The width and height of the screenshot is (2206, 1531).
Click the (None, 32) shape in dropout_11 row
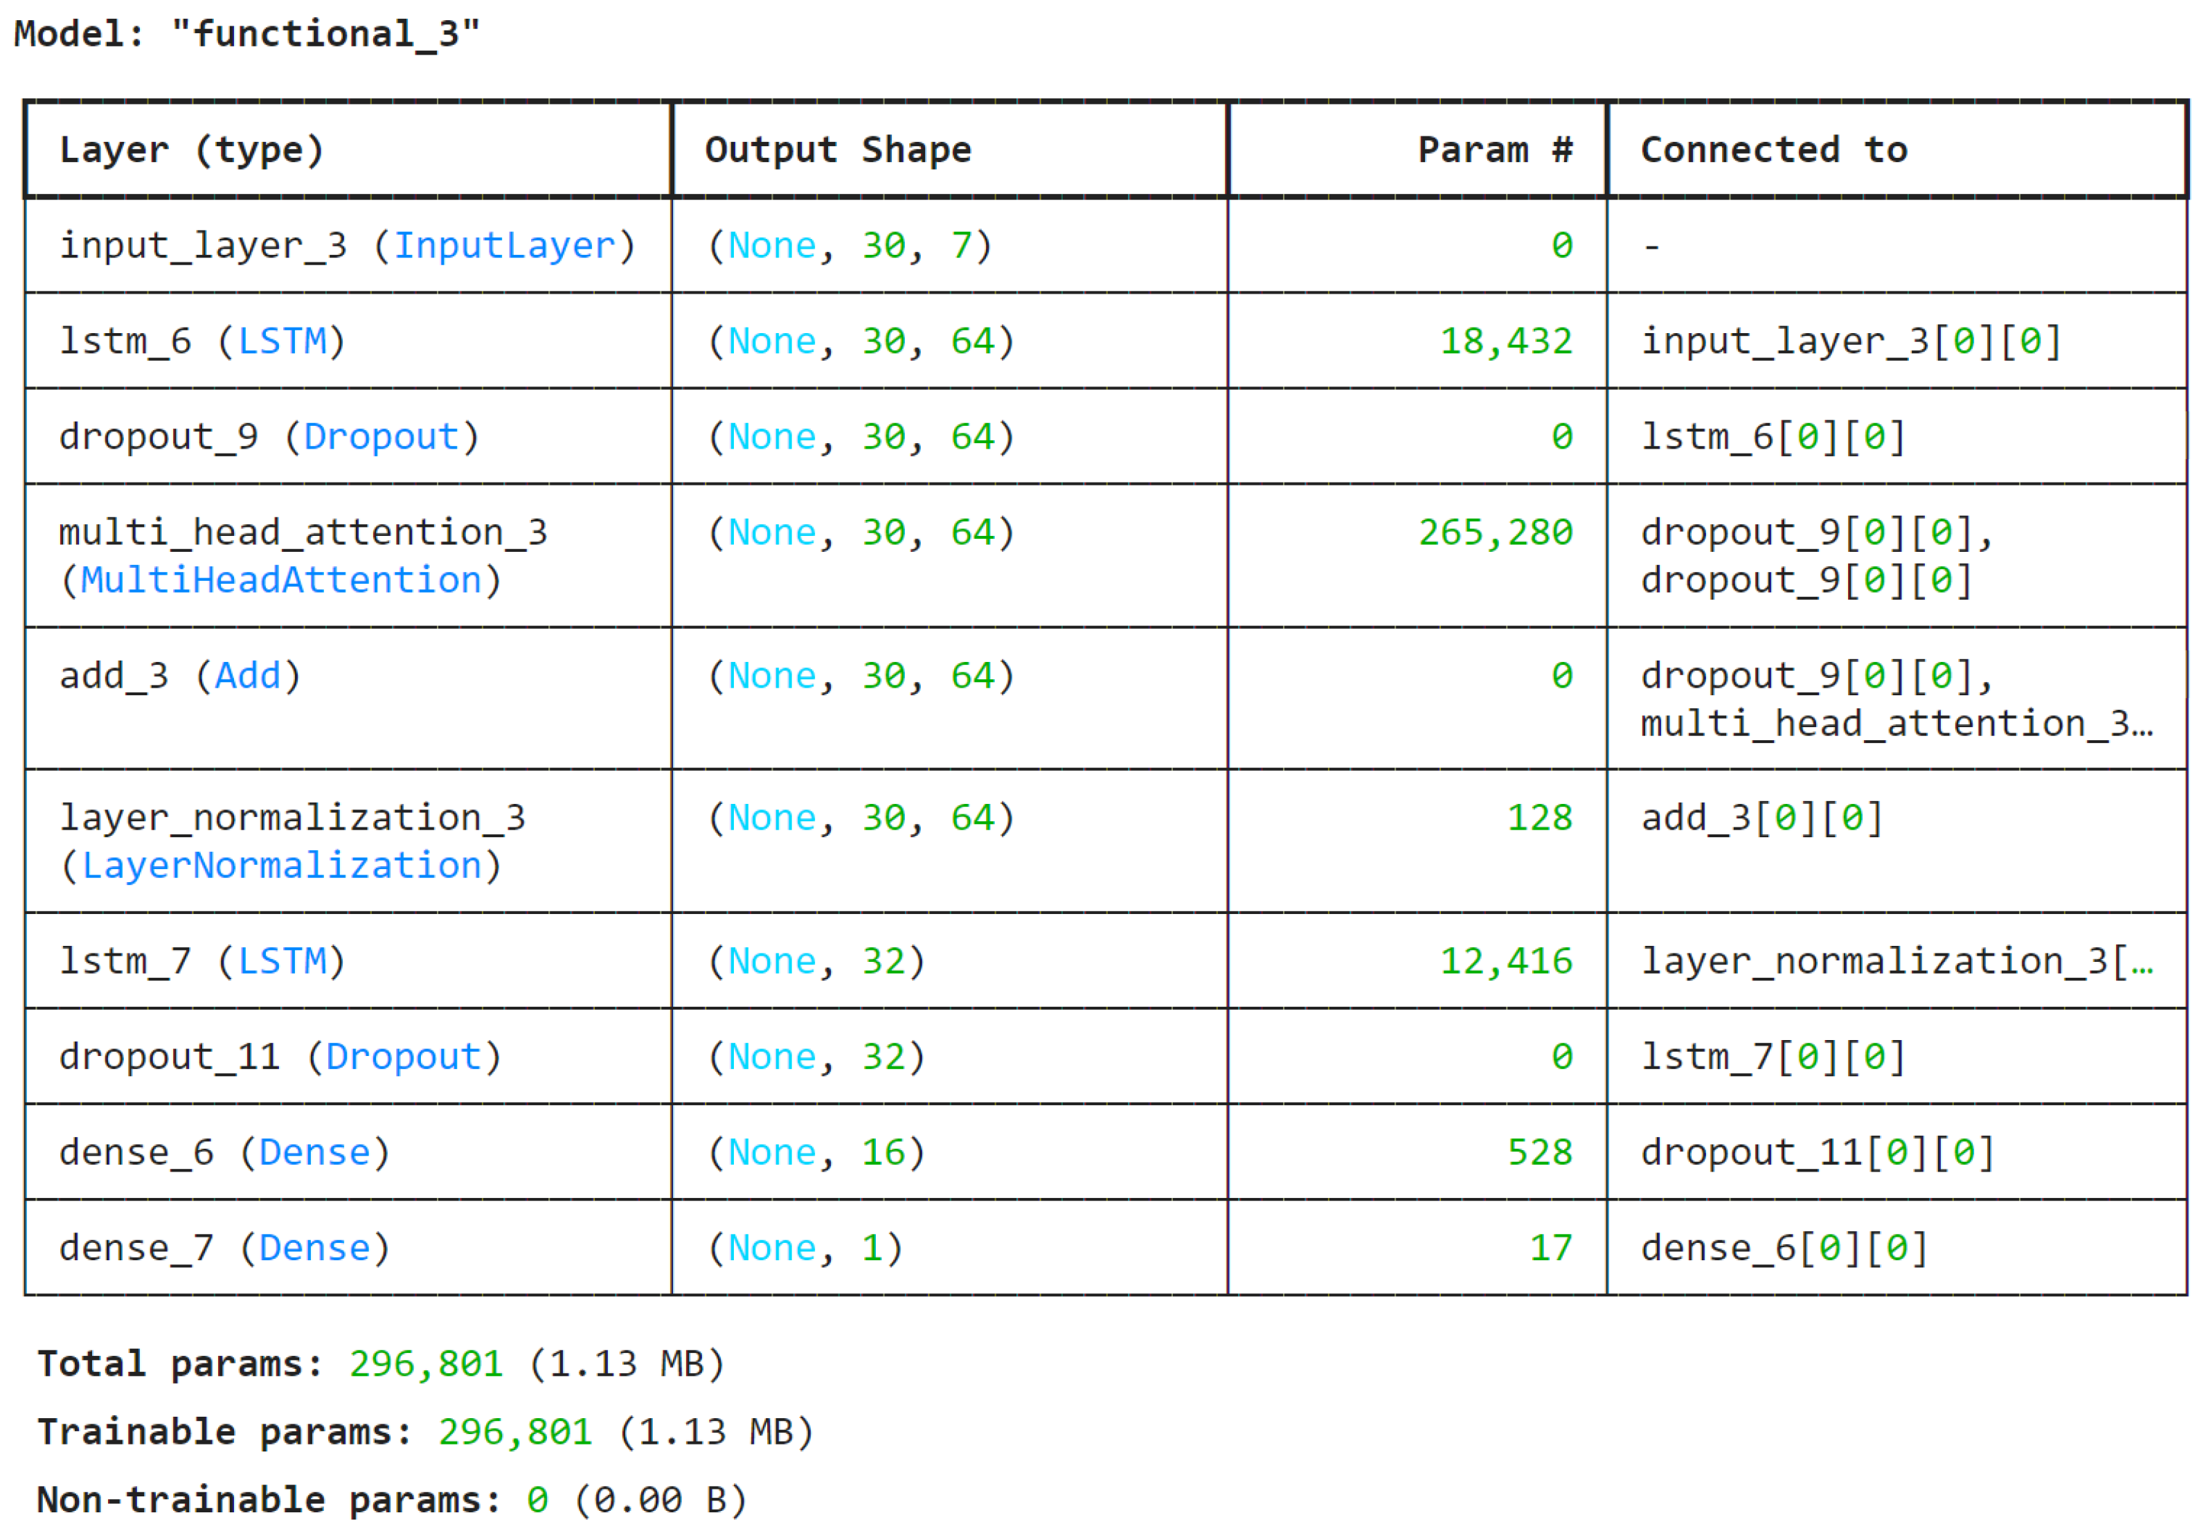point(816,1057)
